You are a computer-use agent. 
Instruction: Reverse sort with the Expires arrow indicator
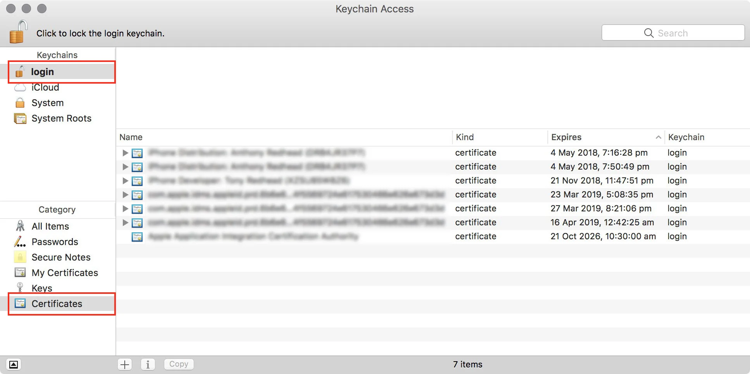pyautogui.click(x=658, y=137)
